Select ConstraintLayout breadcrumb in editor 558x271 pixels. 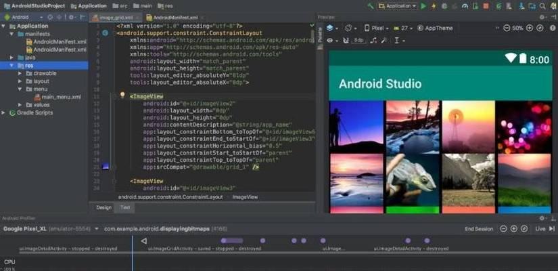pyautogui.click(x=170, y=197)
